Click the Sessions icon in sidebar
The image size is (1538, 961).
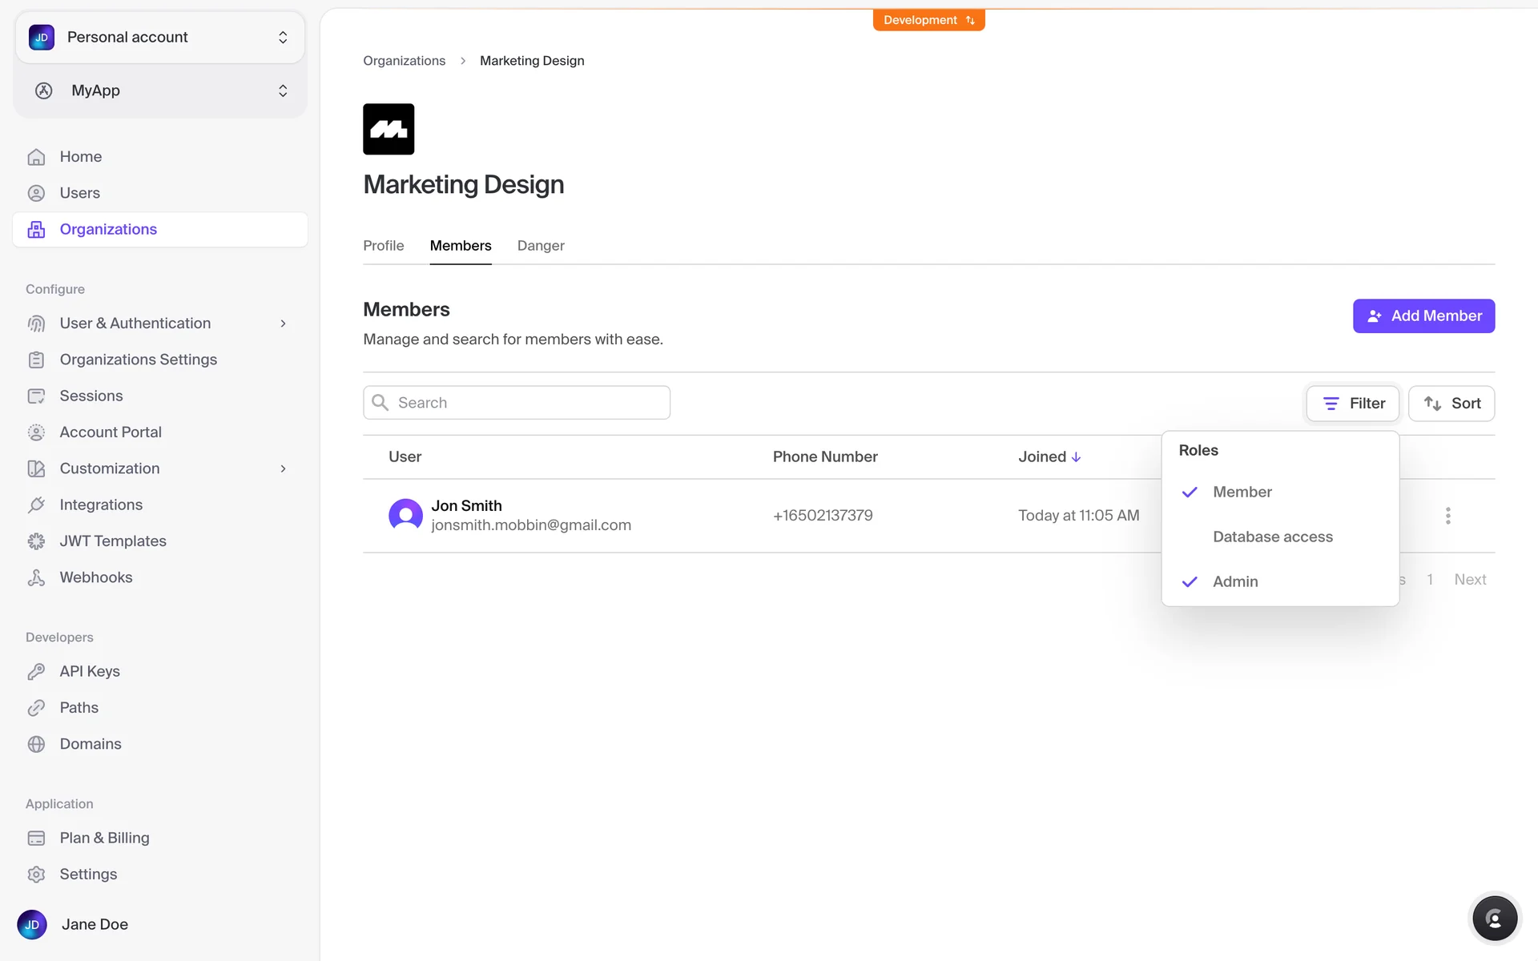point(36,396)
